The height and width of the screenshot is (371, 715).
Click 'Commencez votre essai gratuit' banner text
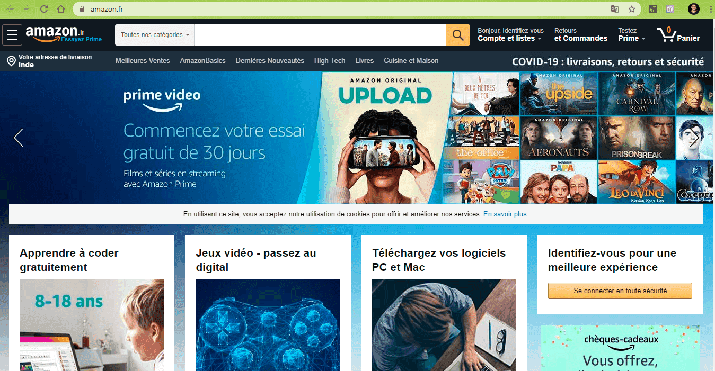tap(214, 141)
